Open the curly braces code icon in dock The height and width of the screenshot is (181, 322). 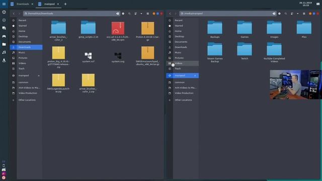click(4, 20)
